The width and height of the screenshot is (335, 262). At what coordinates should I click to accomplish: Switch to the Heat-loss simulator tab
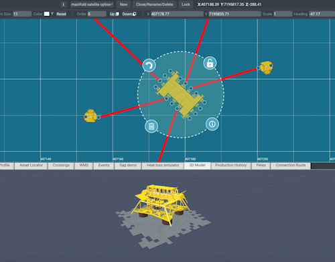coord(163,166)
